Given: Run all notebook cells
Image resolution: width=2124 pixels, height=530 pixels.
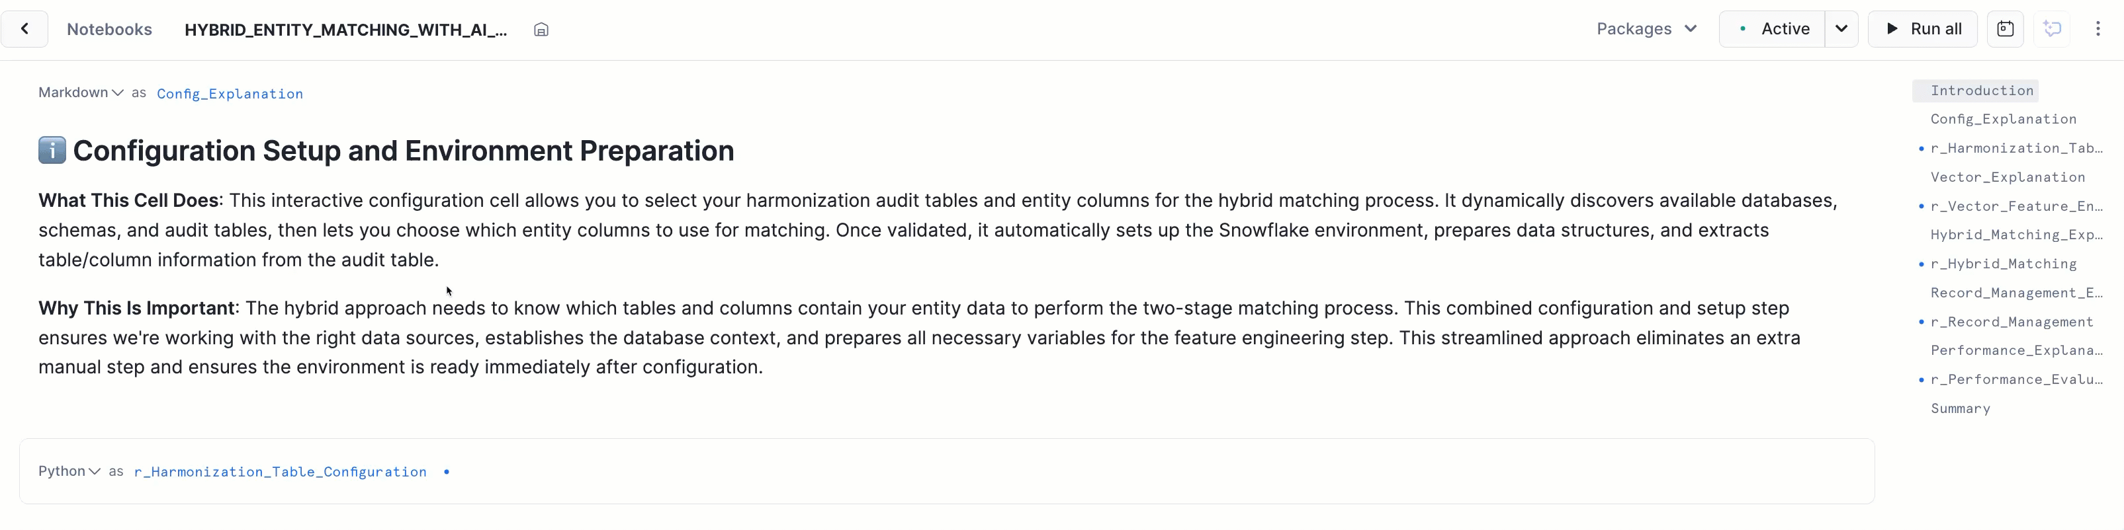Looking at the screenshot, I should (1922, 29).
